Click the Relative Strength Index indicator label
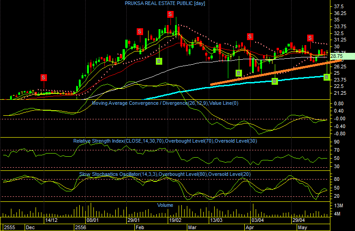Screen dimensions: 355x231 pyautogui.click(x=165, y=141)
